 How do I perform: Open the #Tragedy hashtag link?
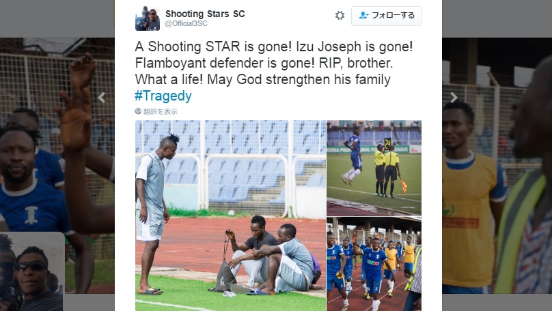coord(163,96)
